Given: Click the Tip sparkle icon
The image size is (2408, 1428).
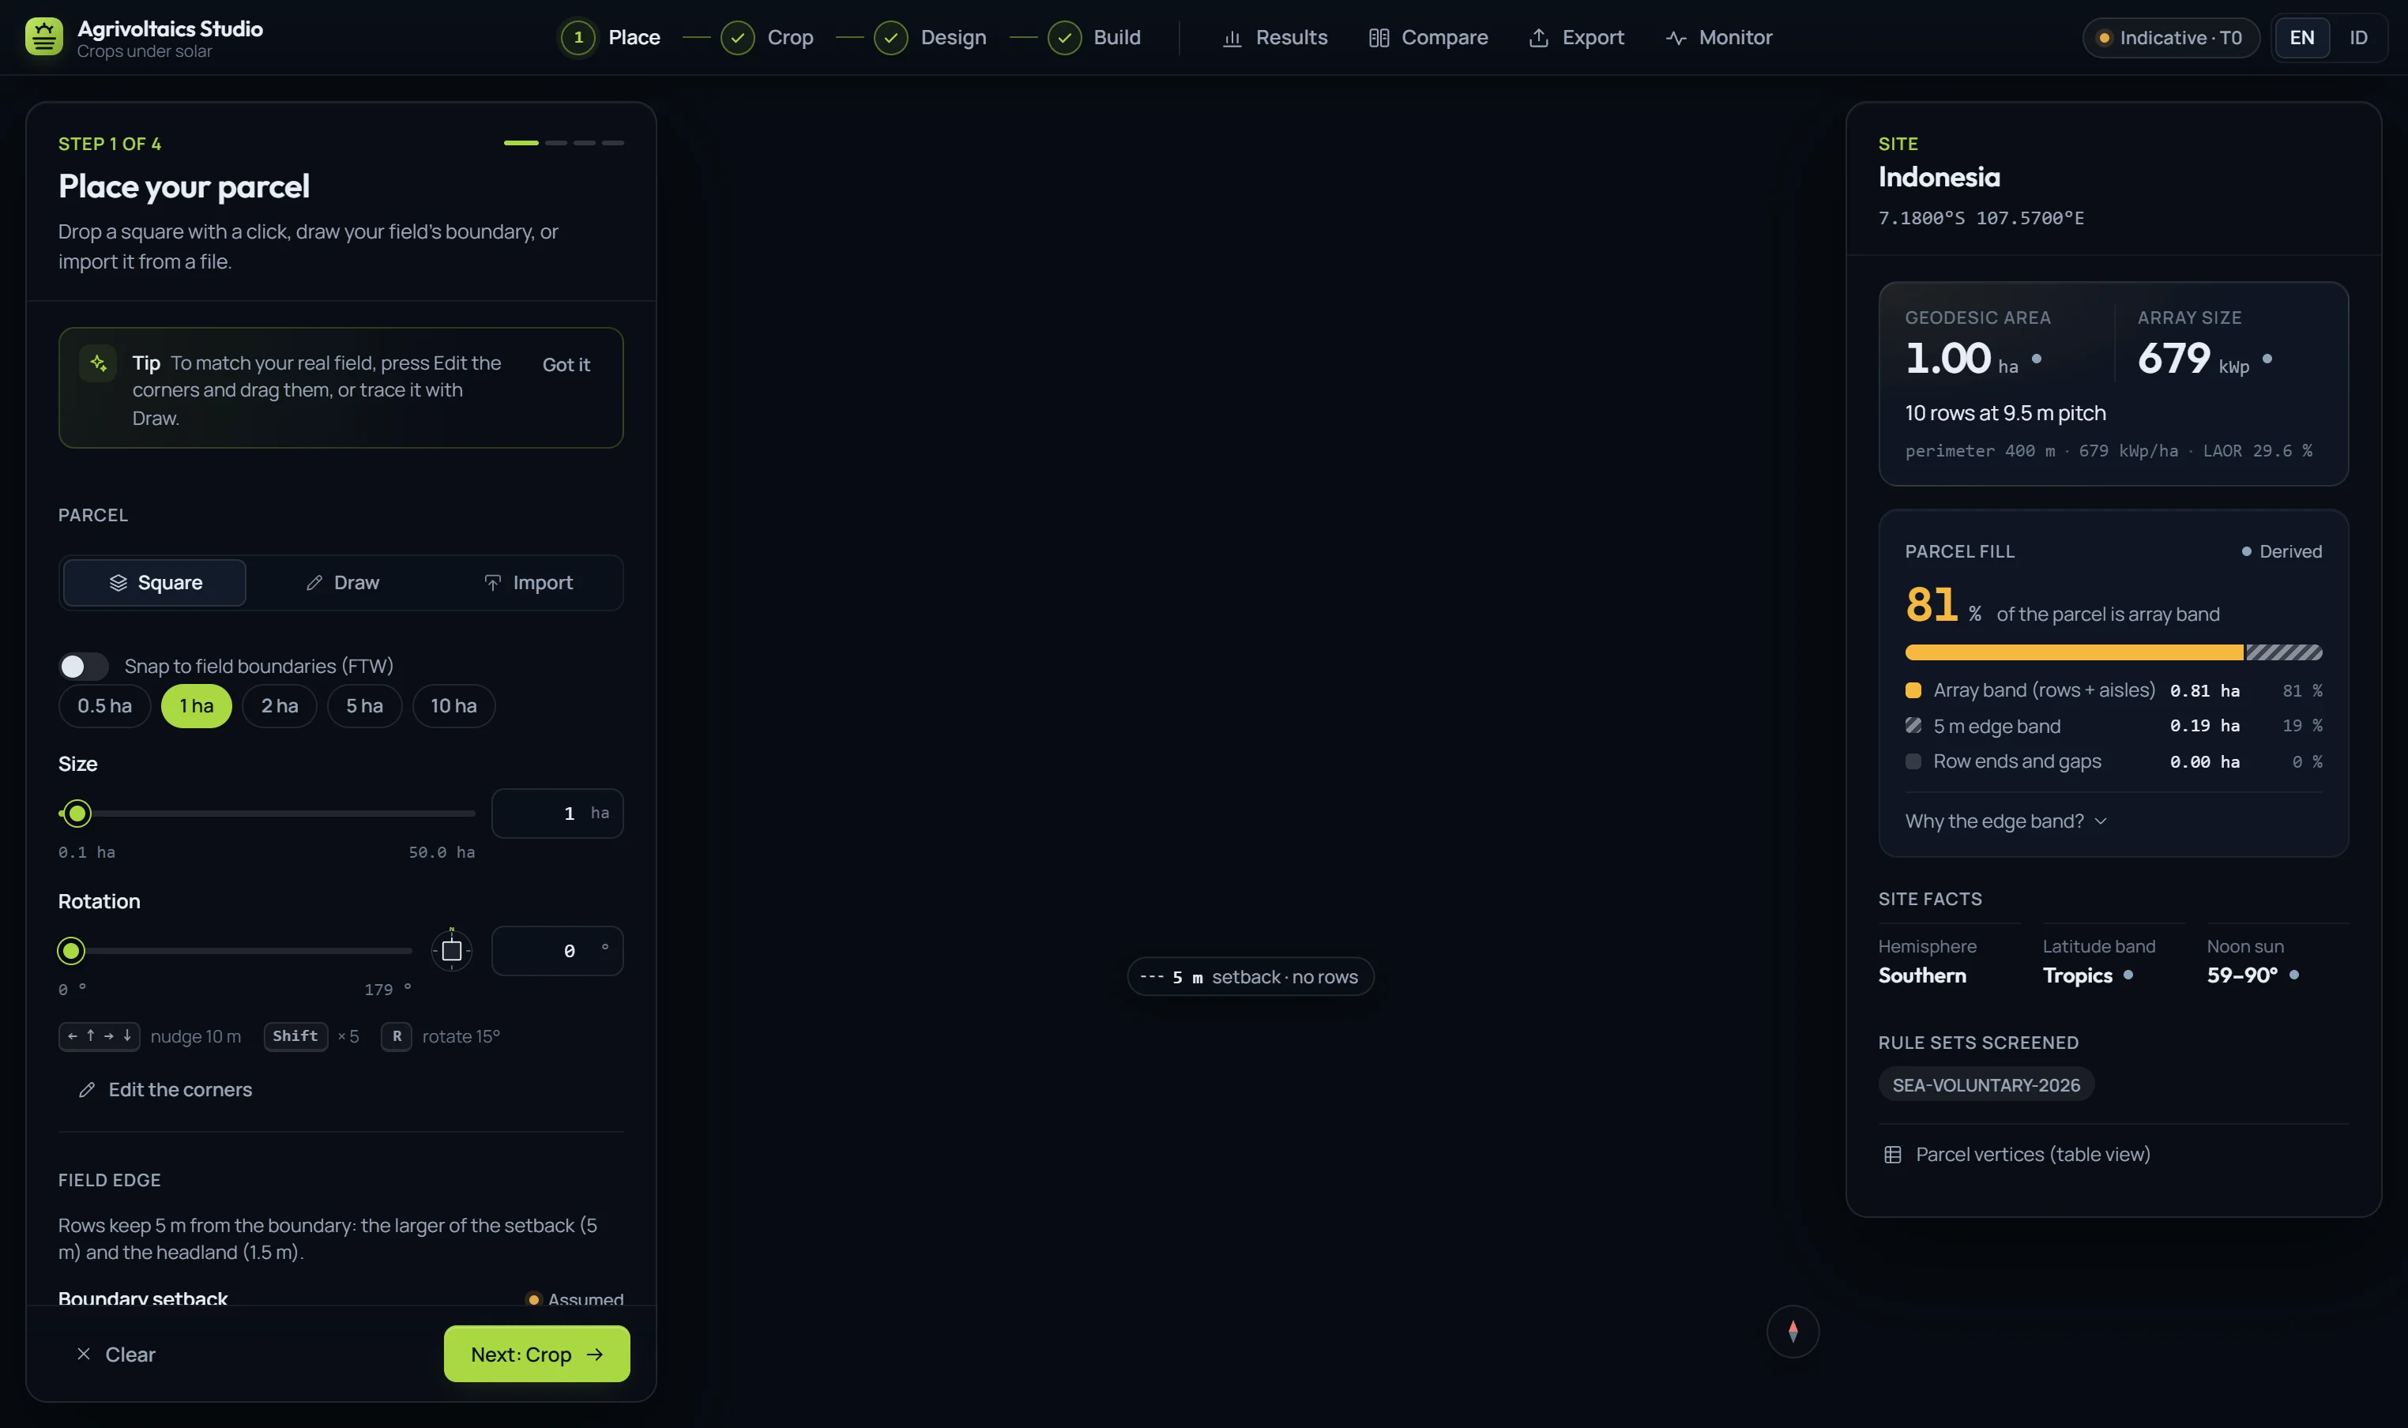Looking at the screenshot, I should pos(98,363).
